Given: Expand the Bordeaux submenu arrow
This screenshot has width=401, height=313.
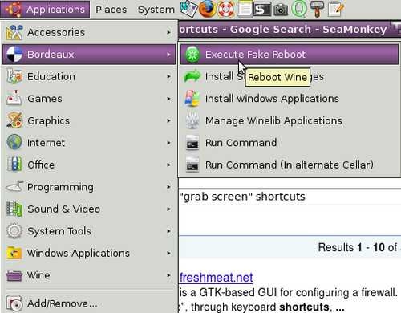Looking at the screenshot, I should (x=168, y=55).
